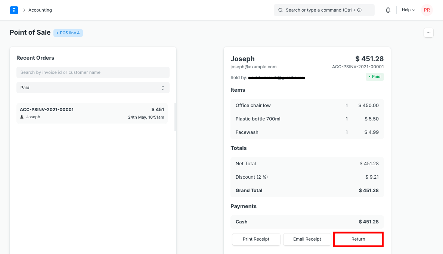Expand the Paid status filter dropdown

[93, 88]
